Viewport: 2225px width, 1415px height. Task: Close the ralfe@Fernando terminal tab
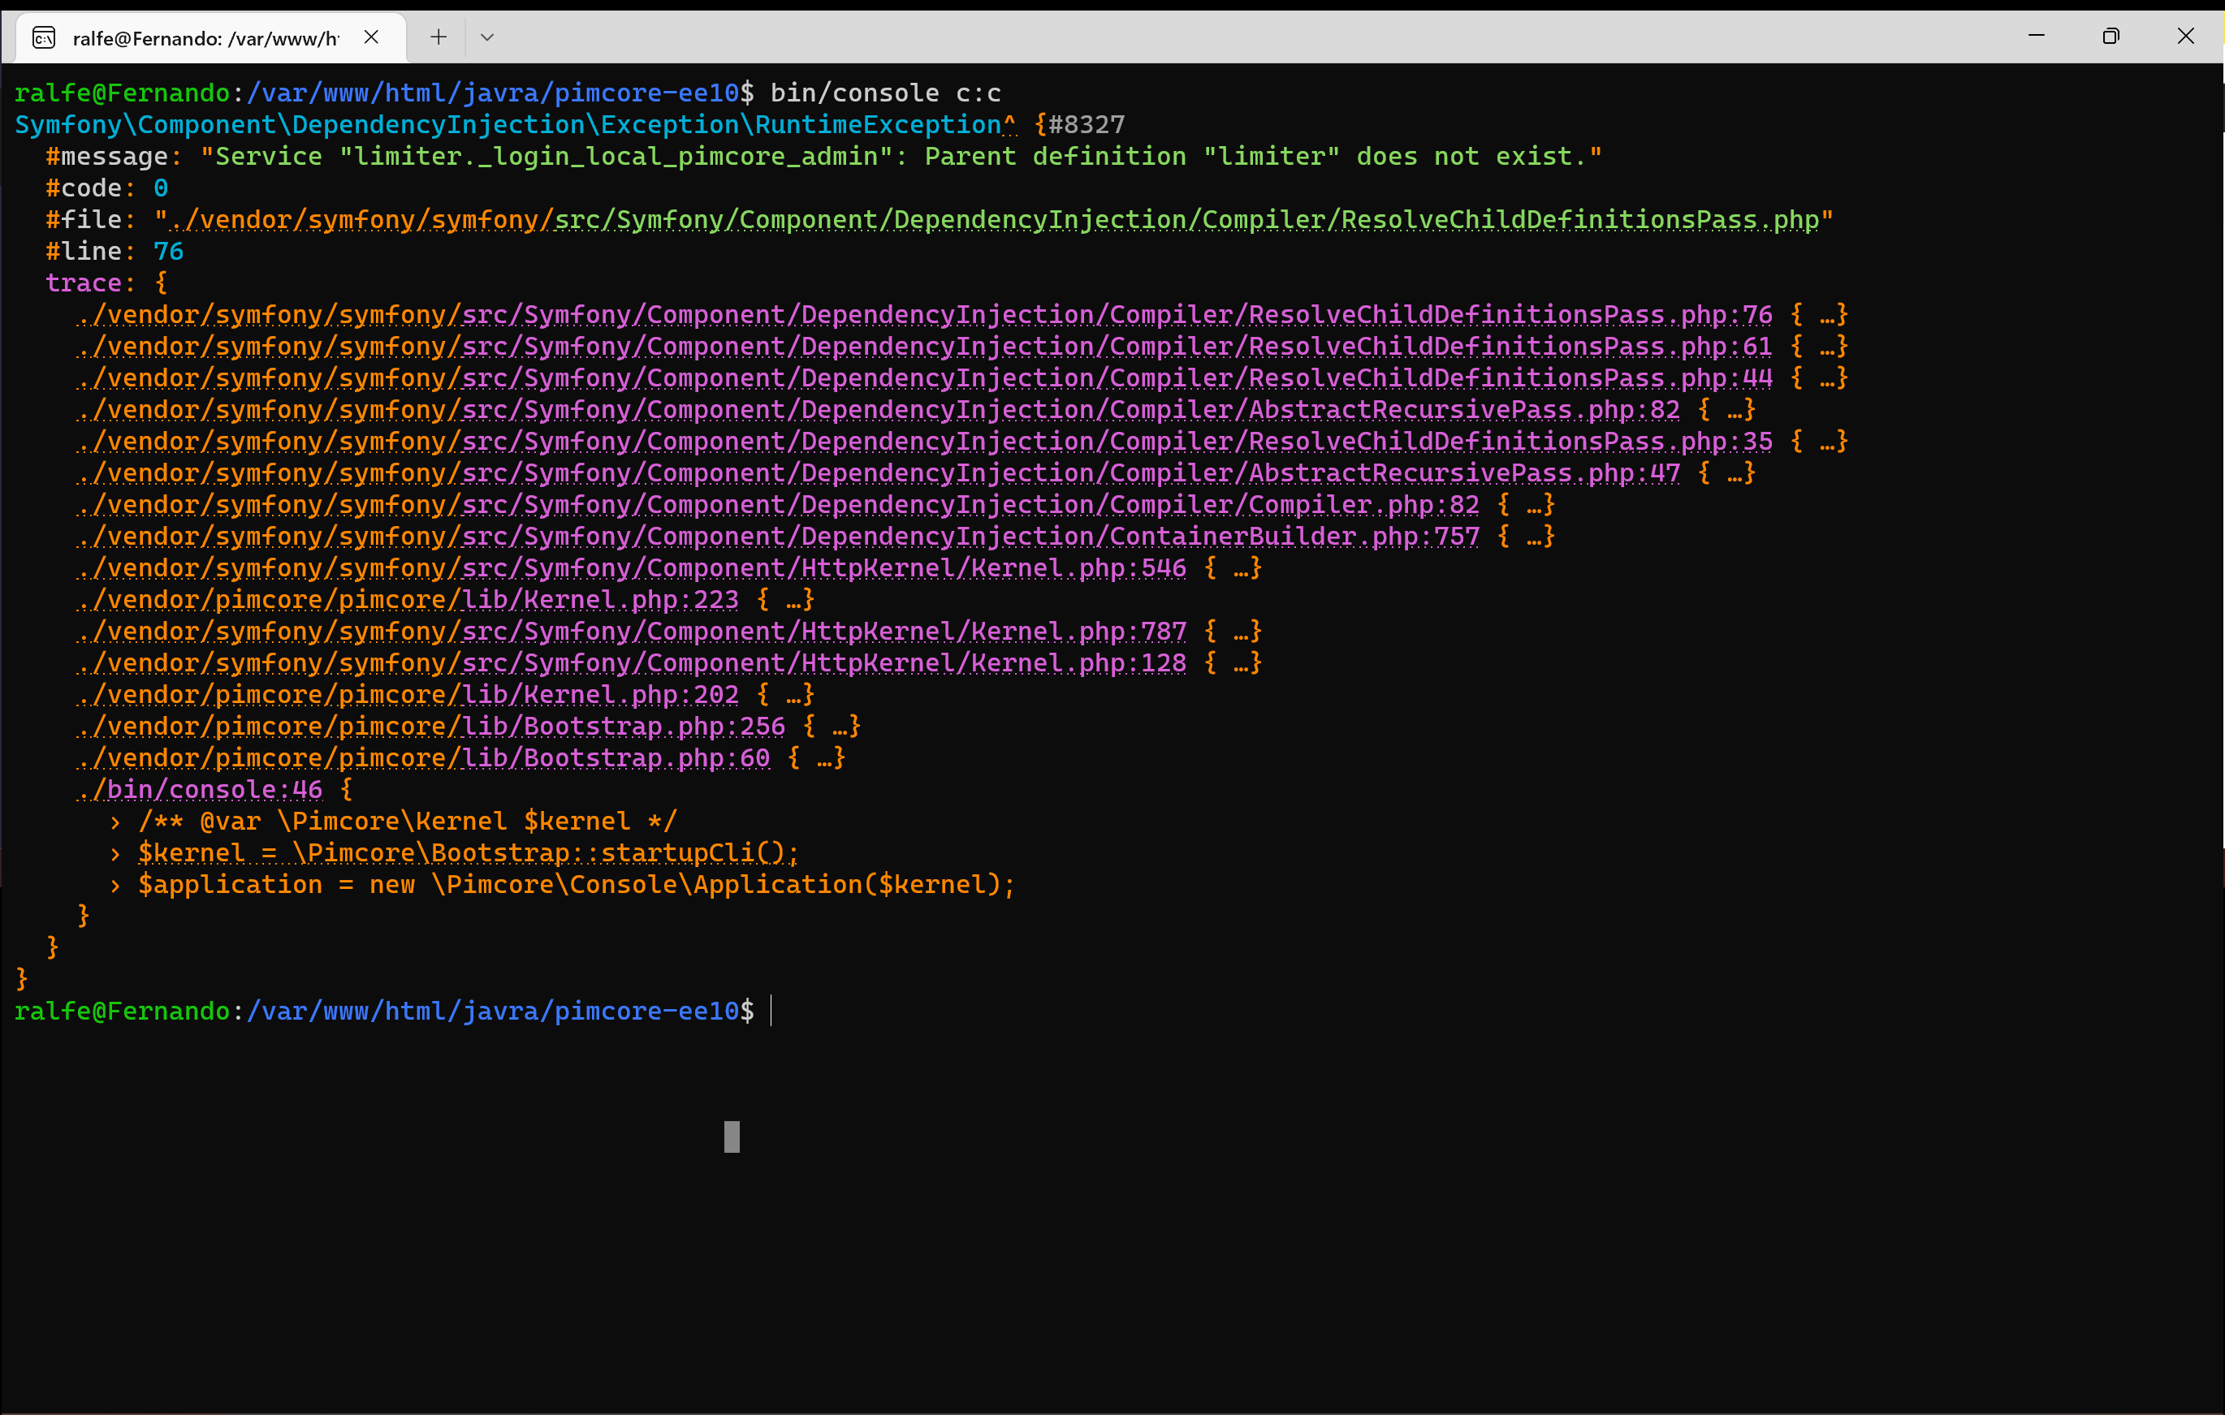tap(373, 37)
